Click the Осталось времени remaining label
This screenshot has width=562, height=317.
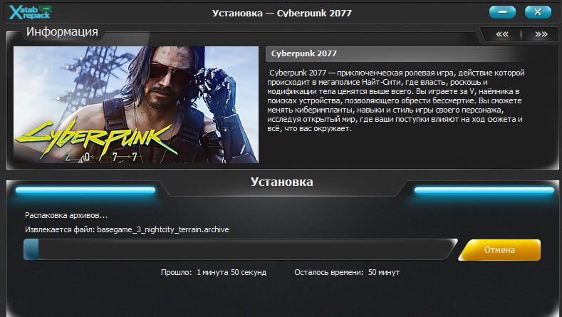[328, 272]
